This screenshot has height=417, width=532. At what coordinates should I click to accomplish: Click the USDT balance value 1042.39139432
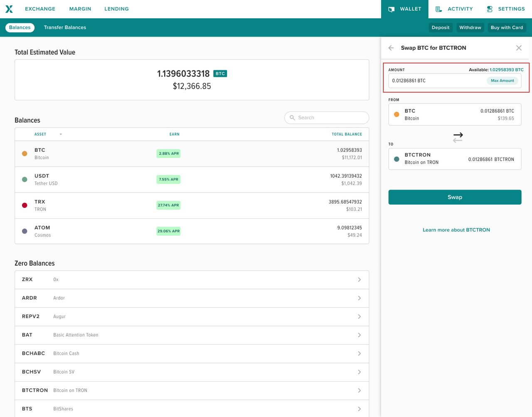point(346,176)
